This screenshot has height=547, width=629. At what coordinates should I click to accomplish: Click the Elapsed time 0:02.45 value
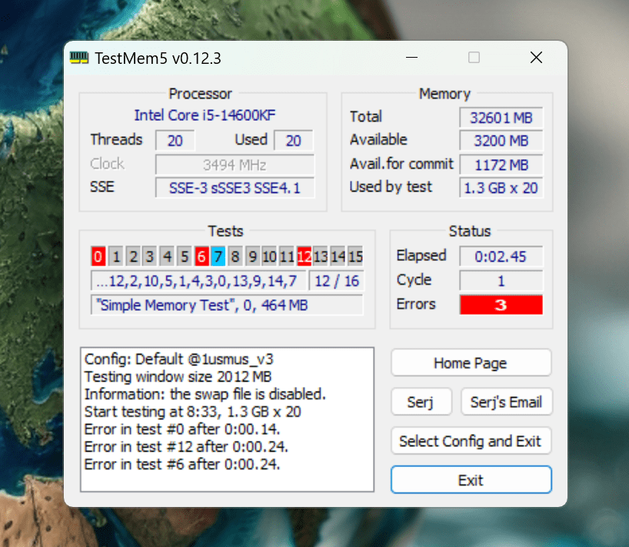(501, 256)
